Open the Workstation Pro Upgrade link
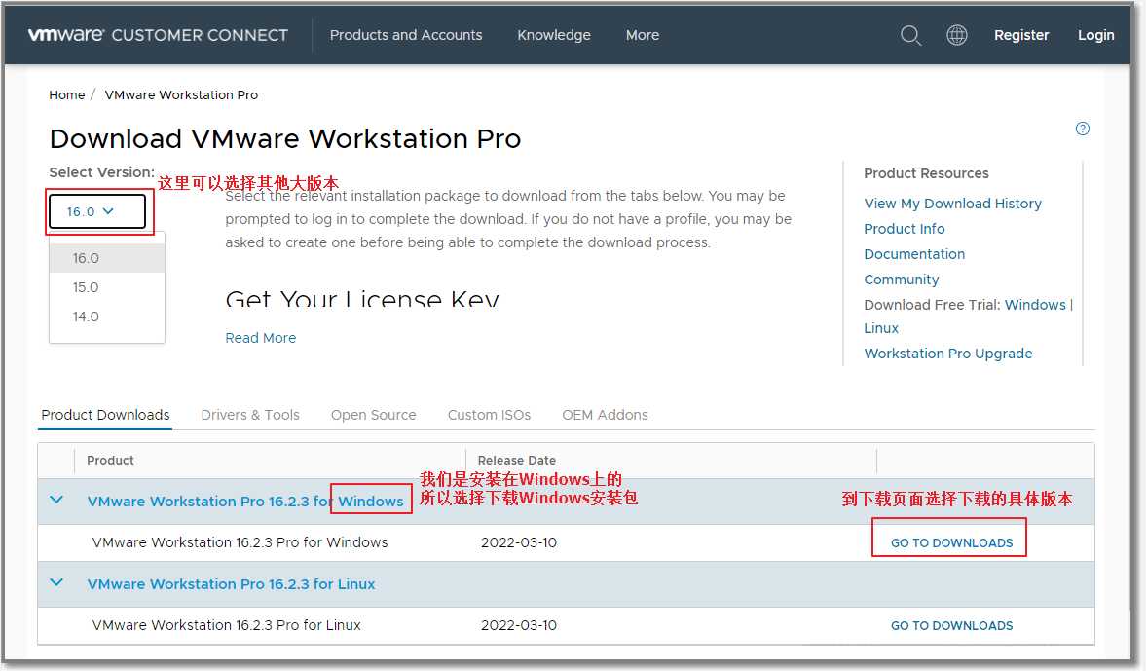1146x671 pixels. tap(948, 354)
